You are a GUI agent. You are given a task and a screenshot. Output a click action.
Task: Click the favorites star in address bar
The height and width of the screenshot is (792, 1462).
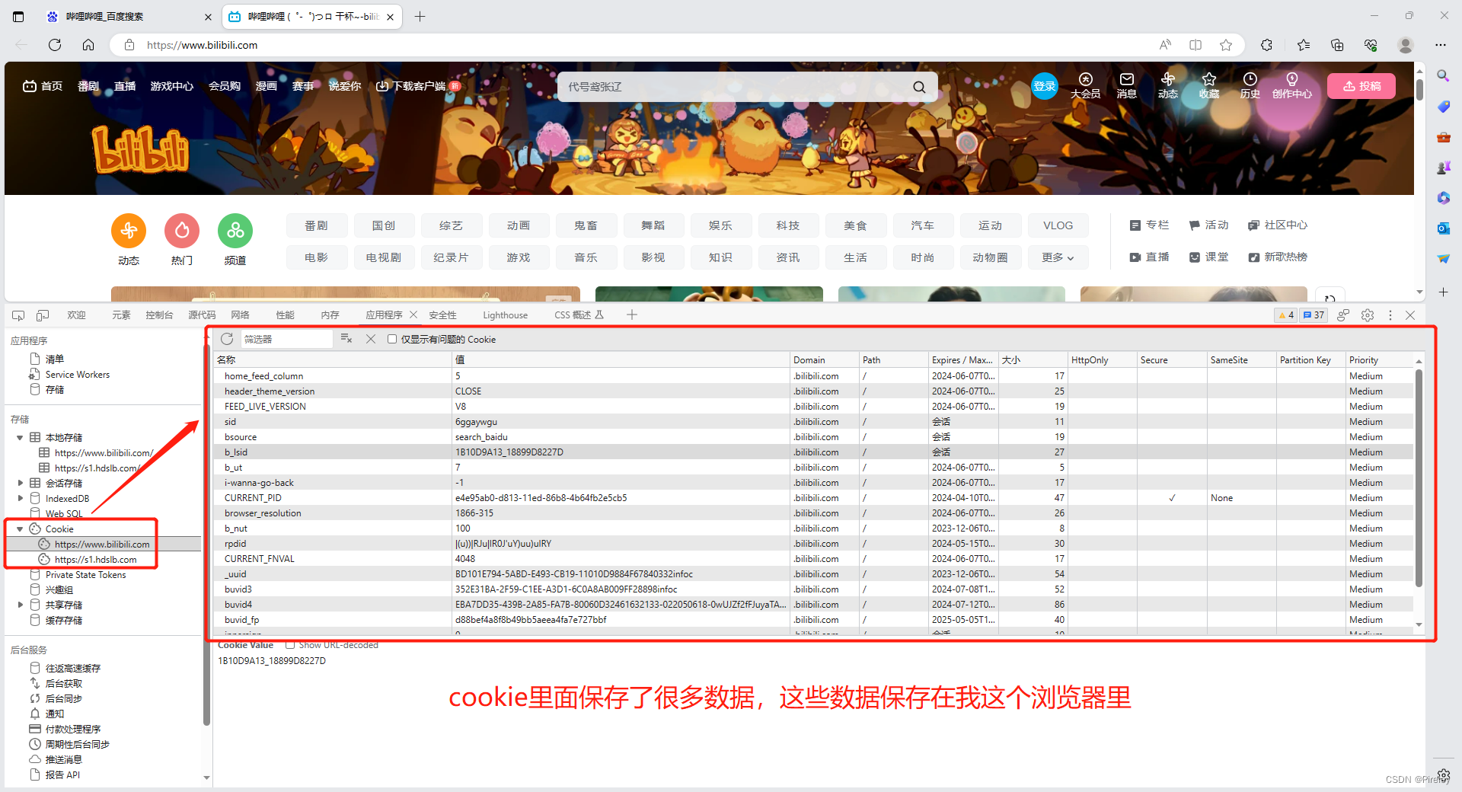[x=1226, y=45]
